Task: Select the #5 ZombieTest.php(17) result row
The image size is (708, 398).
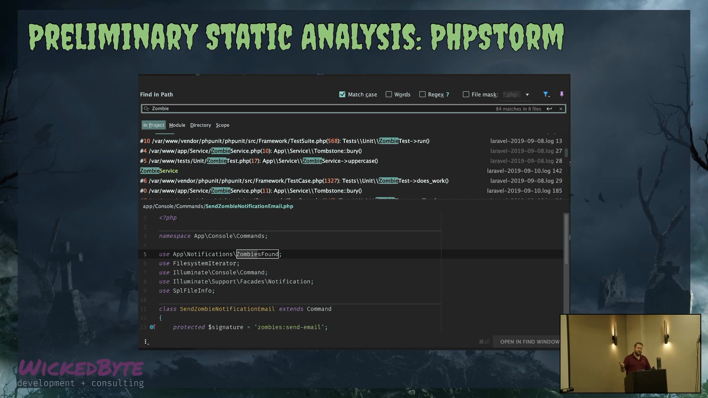Action: [x=351, y=161]
